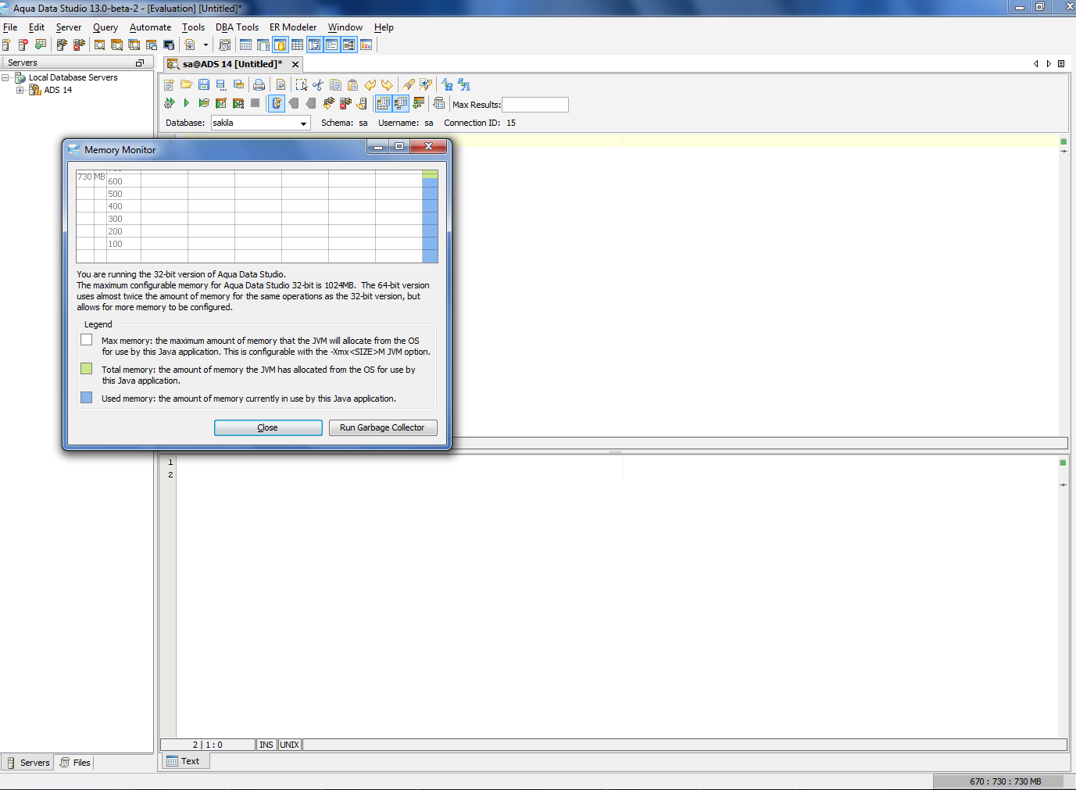
Task: Click the Select All dashed-rectangle icon
Action: click(x=301, y=85)
